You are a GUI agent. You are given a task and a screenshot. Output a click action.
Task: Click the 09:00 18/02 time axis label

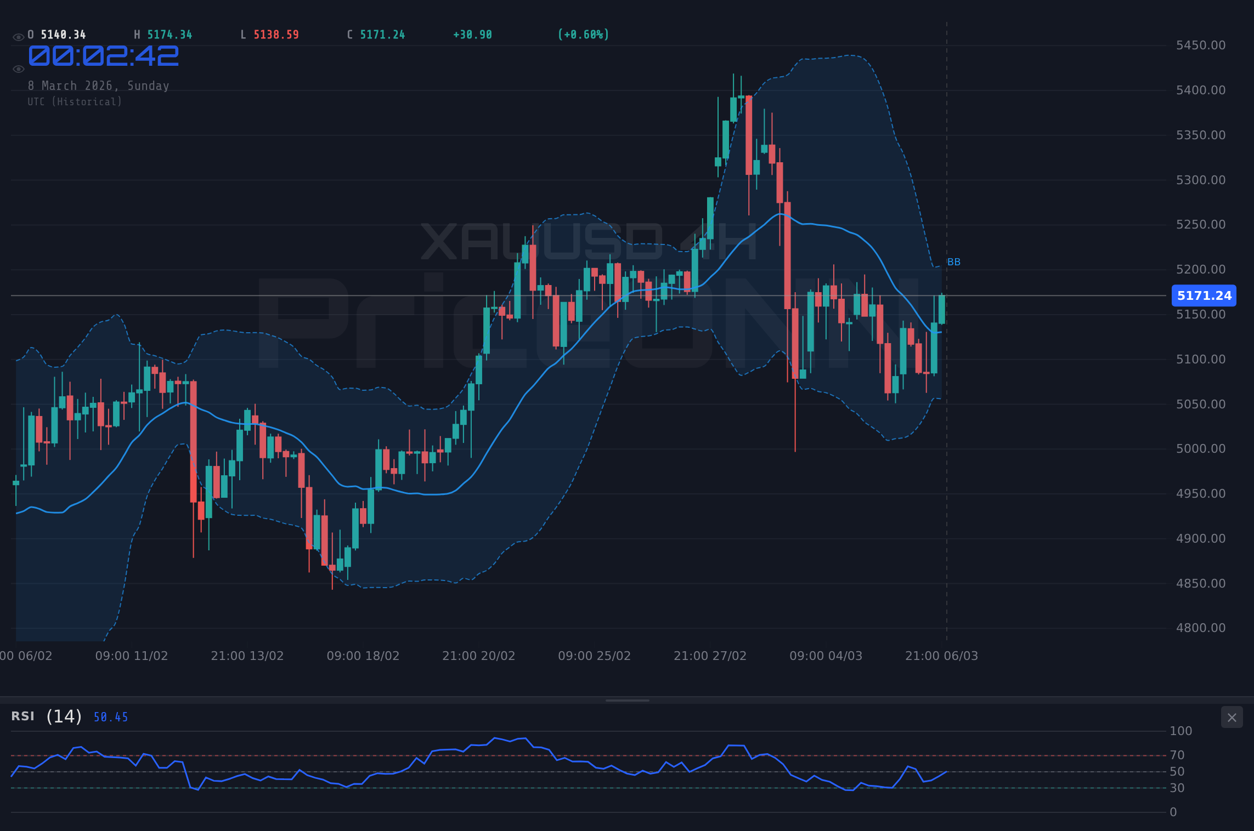[363, 656]
